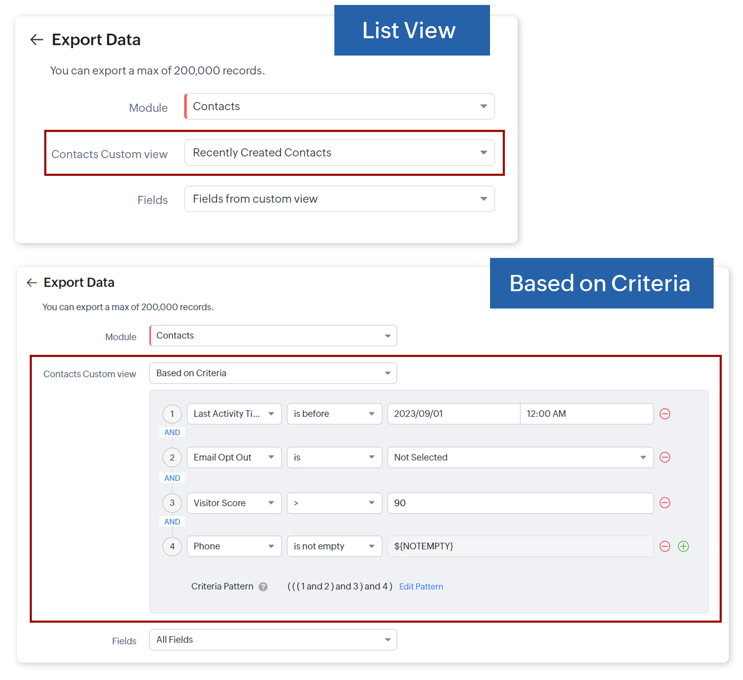Click the 2023/09/01 date input field

pyautogui.click(x=453, y=414)
